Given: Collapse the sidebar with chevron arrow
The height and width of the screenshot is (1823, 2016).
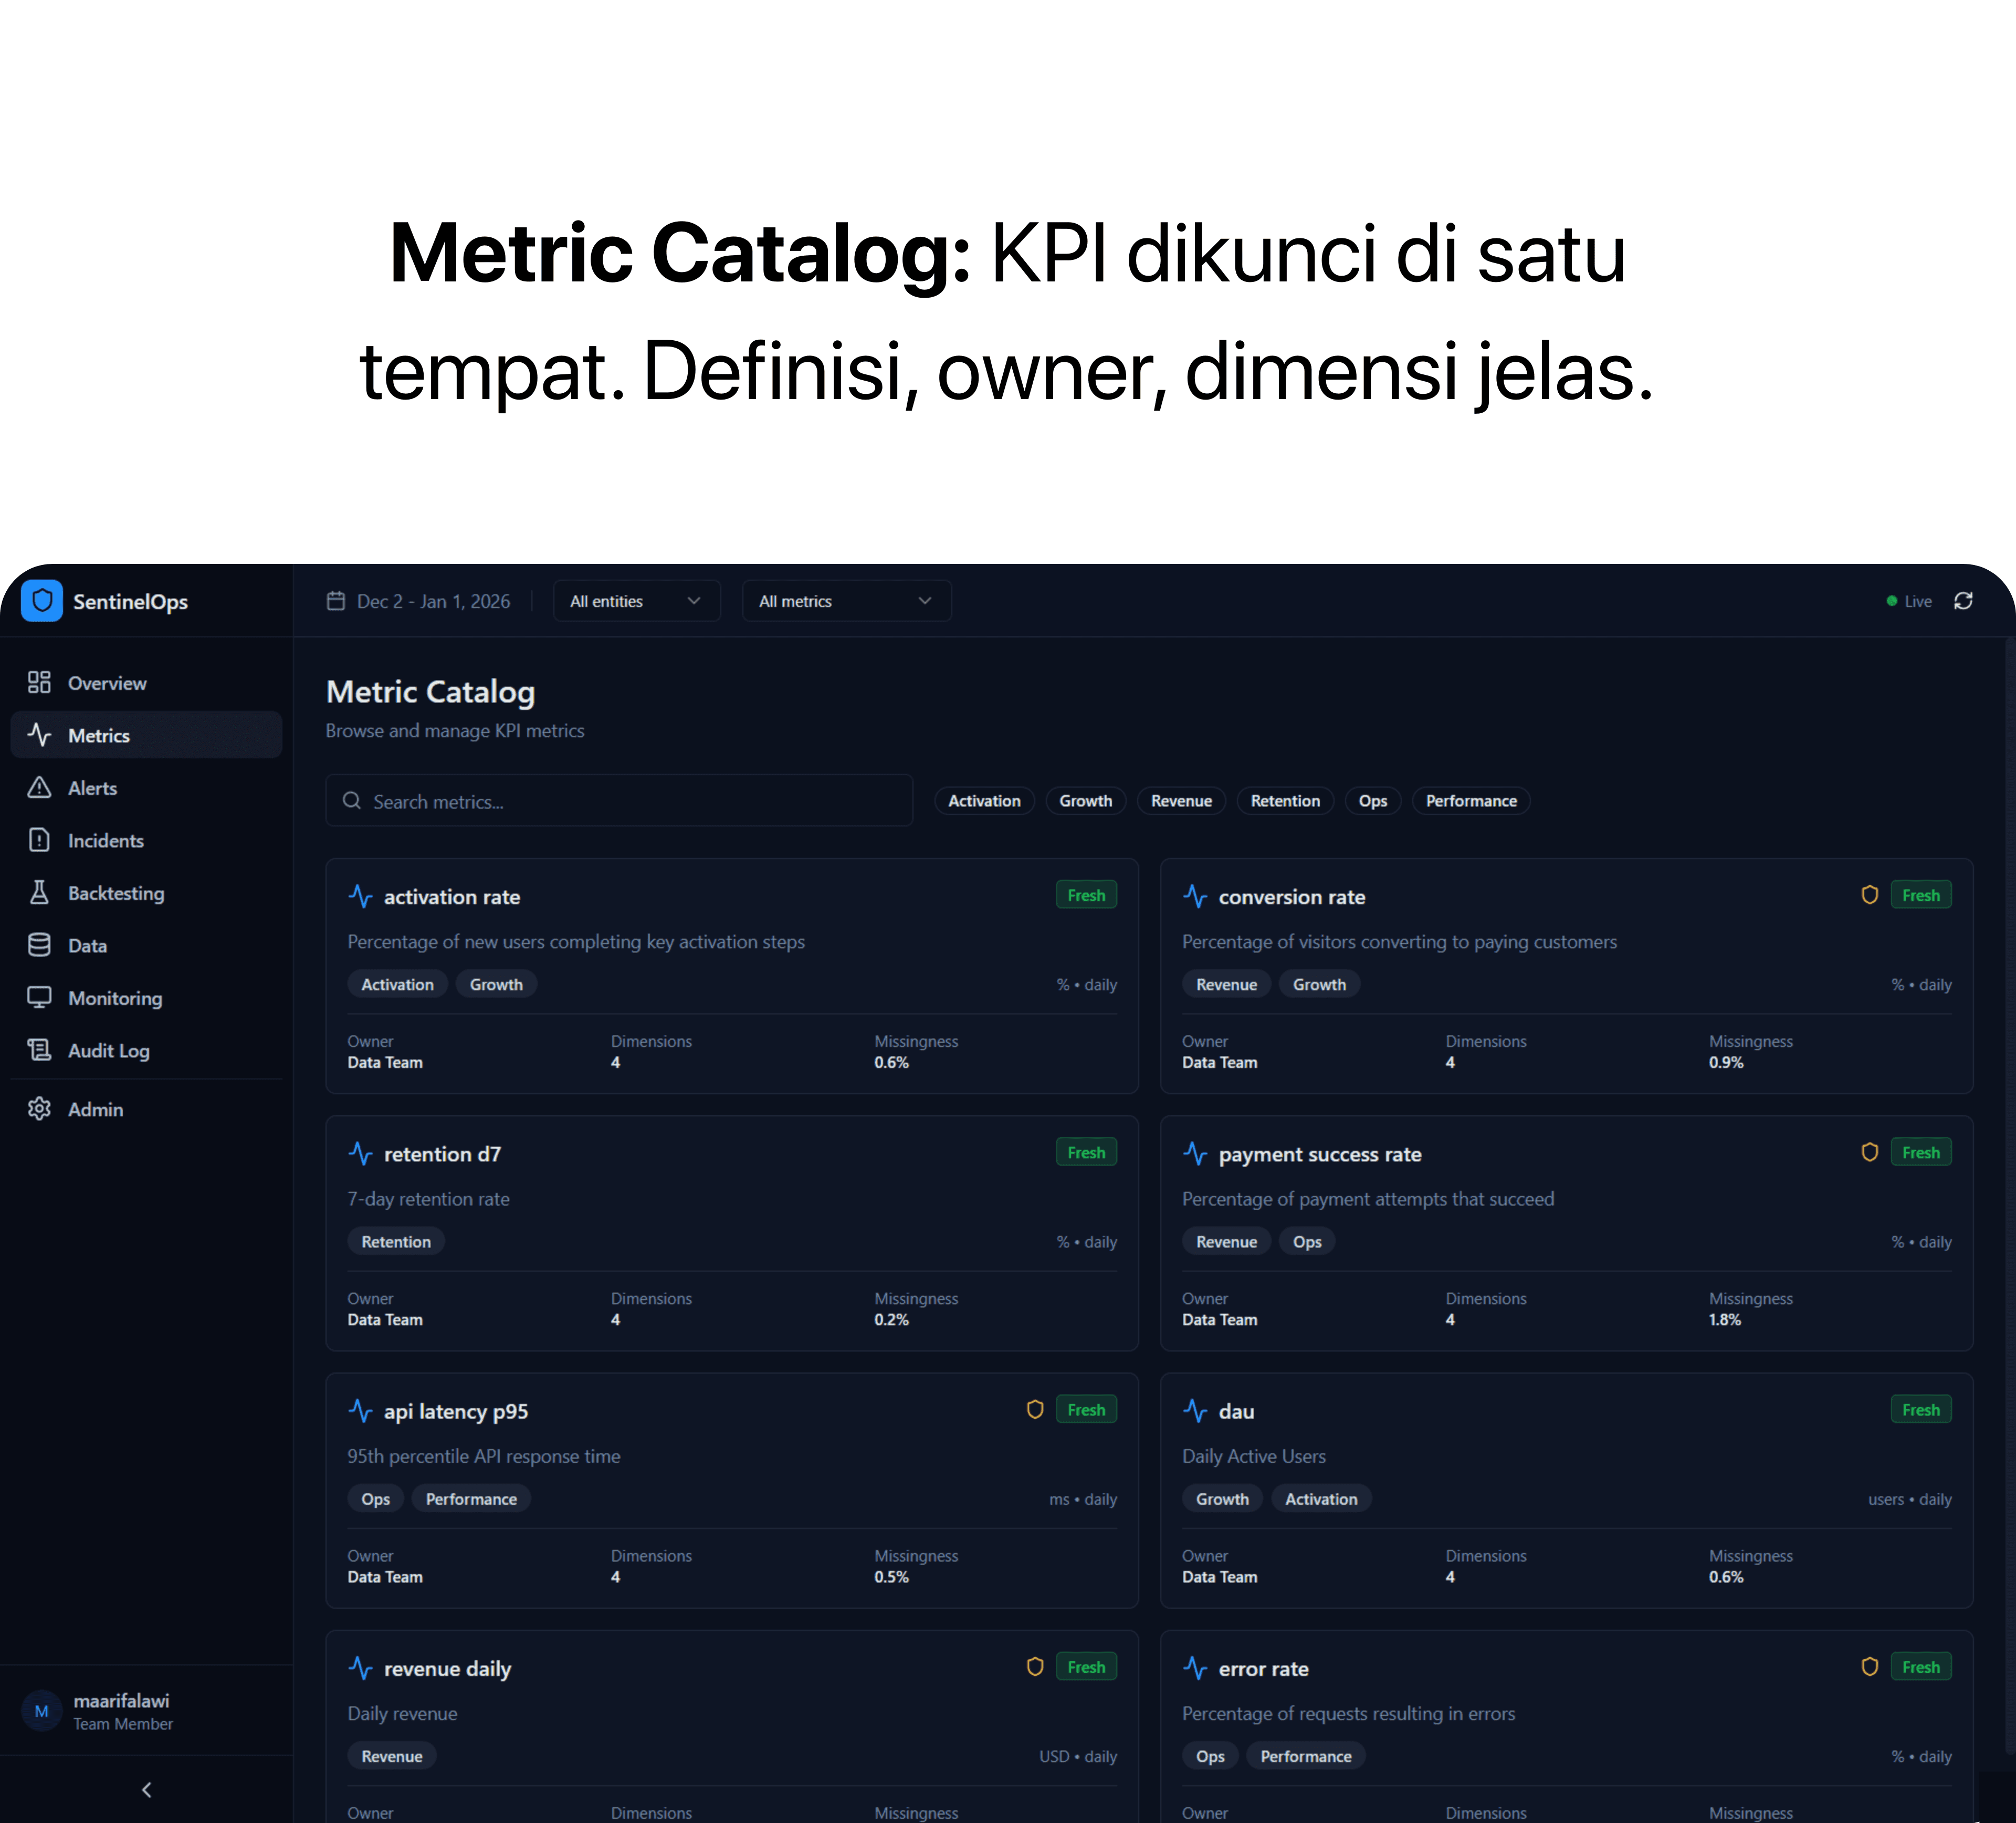Looking at the screenshot, I should [147, 1790].
